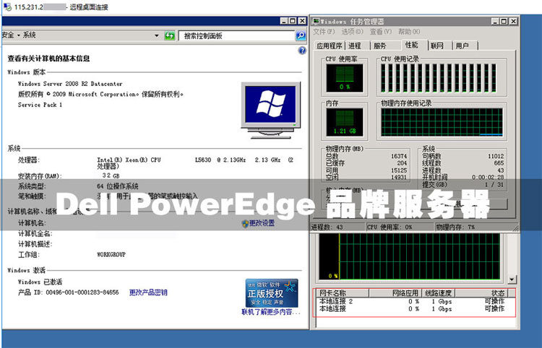The image size is (542, 348).
Task: Minimize the Task Manager window
Action: [495, 22]
